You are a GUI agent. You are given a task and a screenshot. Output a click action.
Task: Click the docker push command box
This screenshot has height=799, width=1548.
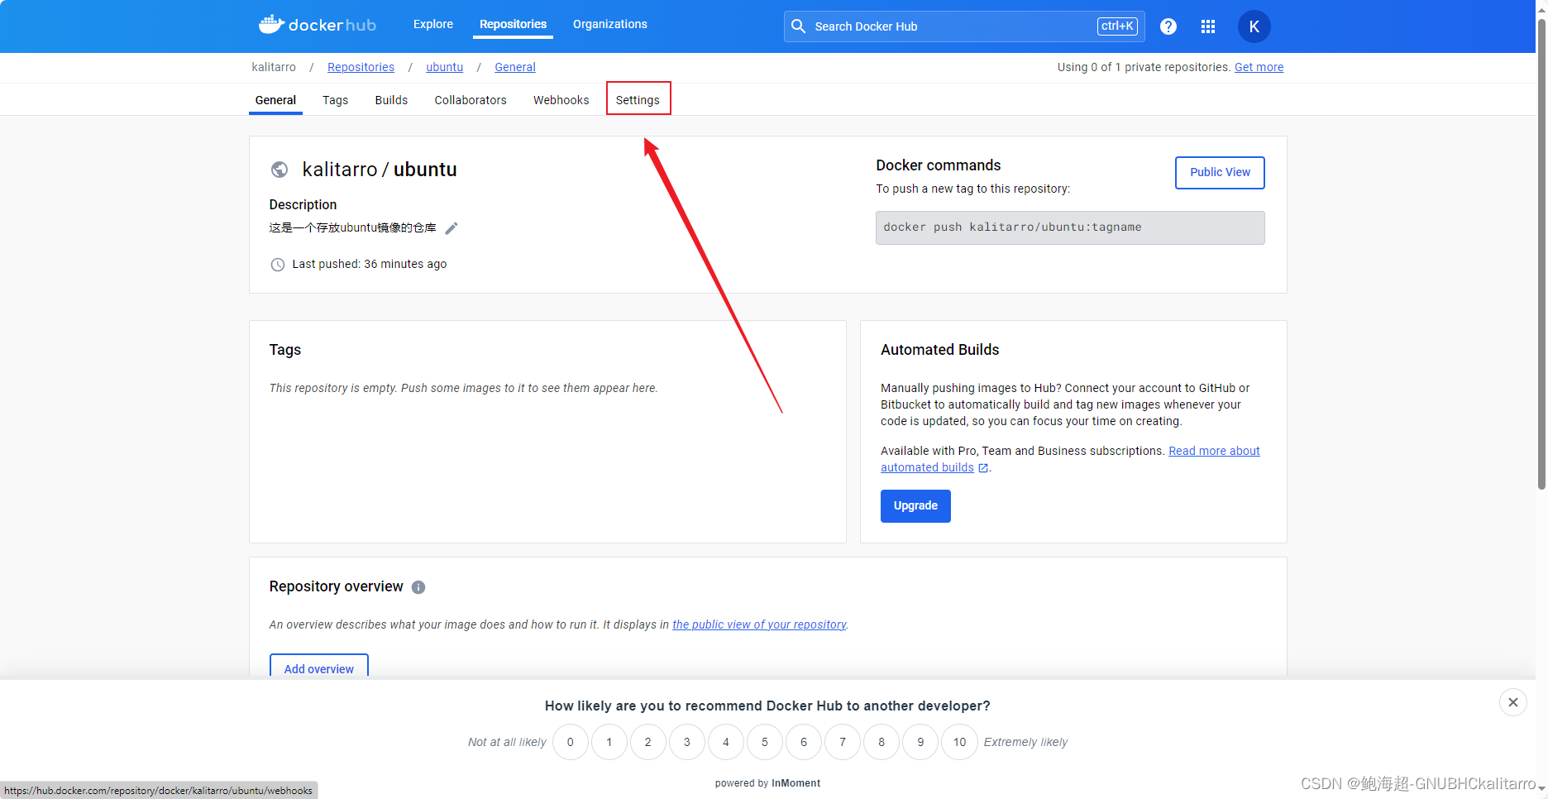point(1070,227)
